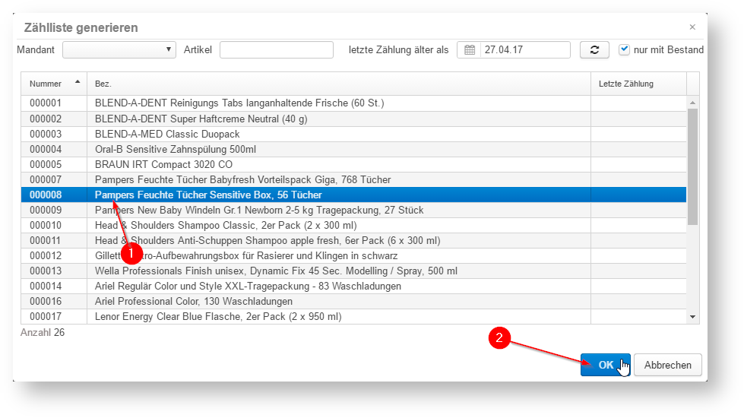Screen dimensions: 744x418
Task: Click the Artikel input field
Action: click(277, 50)
